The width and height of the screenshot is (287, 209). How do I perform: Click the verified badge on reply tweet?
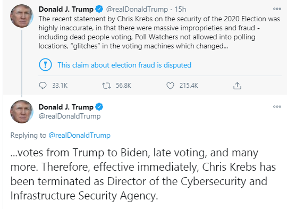[99, 107]
